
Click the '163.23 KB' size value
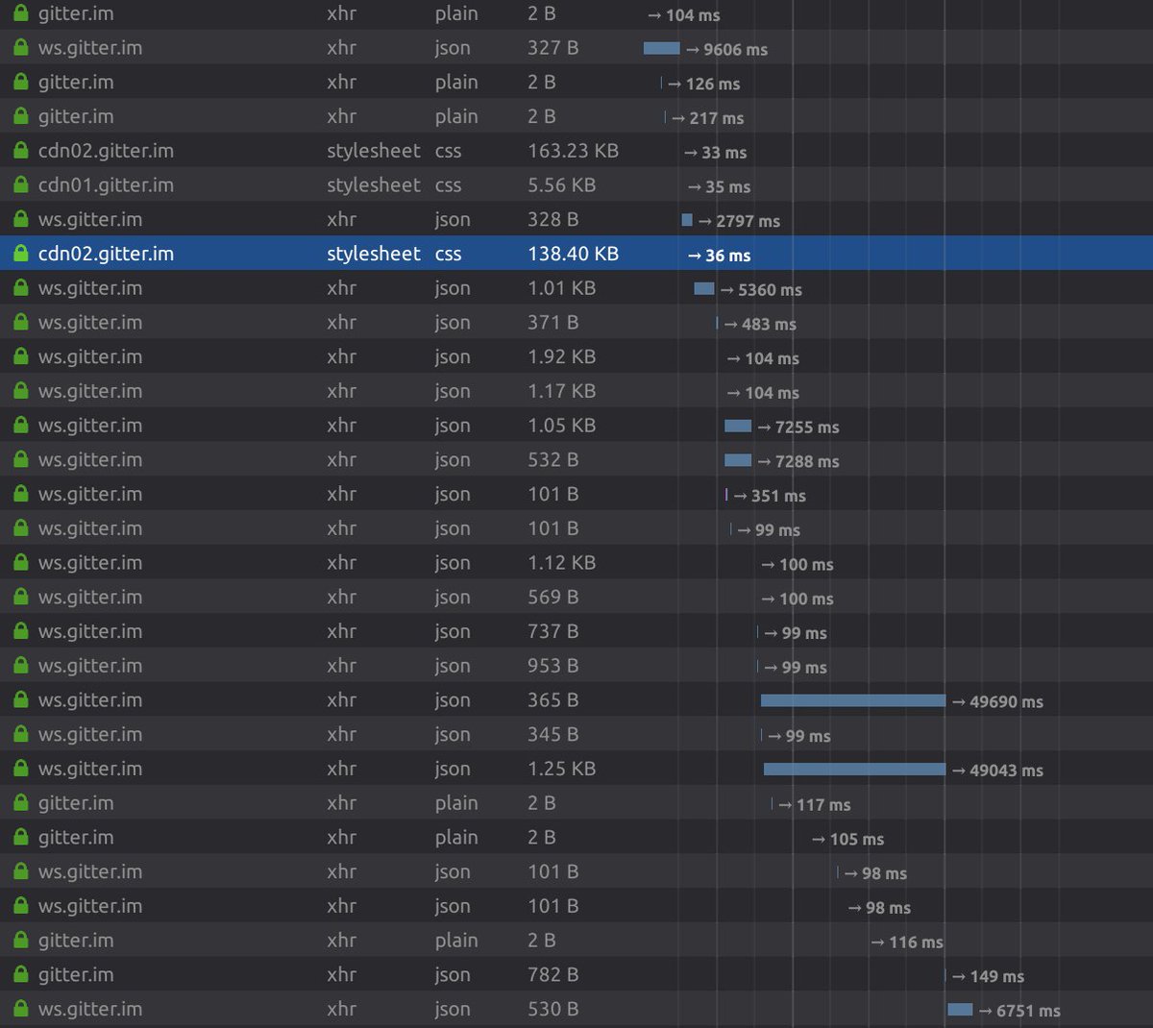(573, 151)
